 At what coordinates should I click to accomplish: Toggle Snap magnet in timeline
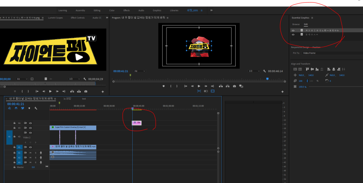16,108
